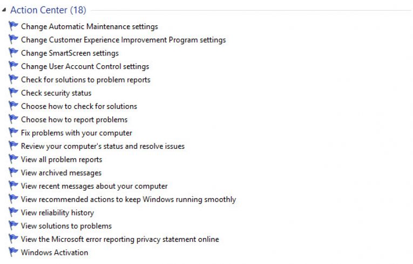This screenshot has height=264, width=413.
Task: Open Check for solutions to problem reports
Action: coord(86,80)
